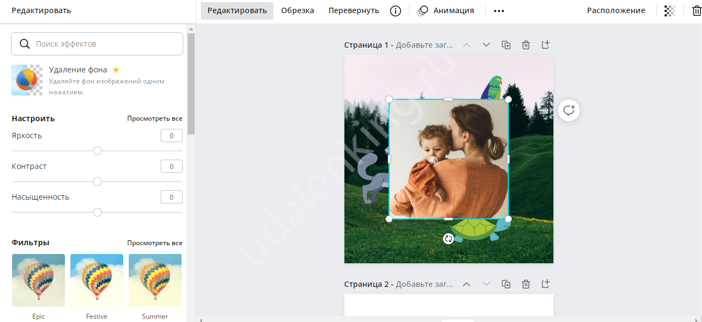Move page 1 down with chevron arrow

(486, 45)
